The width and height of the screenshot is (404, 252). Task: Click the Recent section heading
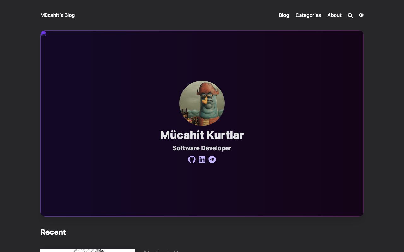(x=53, y=232)
